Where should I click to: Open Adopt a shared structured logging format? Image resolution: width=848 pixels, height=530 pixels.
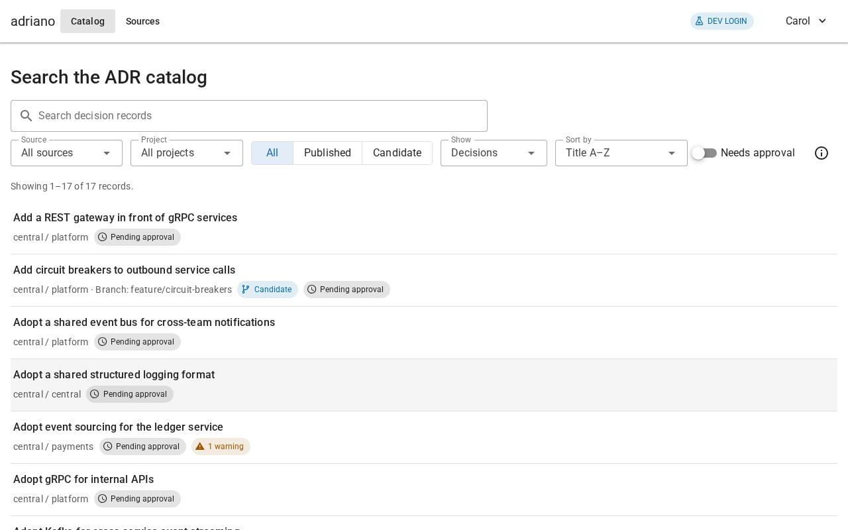click(424, 385)
